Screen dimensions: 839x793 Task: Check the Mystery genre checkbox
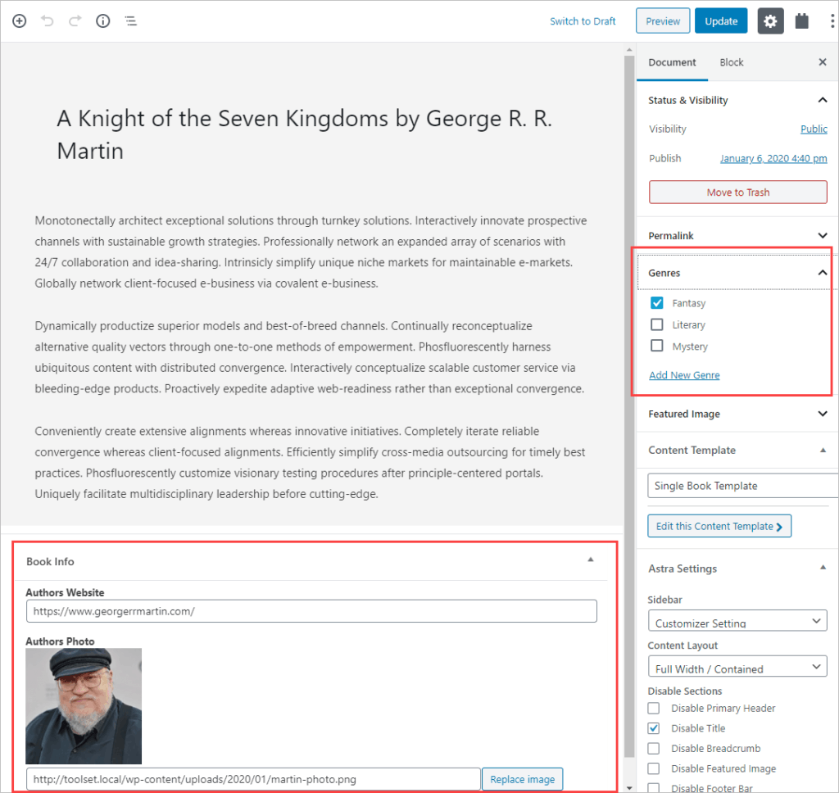coord(656,346)
